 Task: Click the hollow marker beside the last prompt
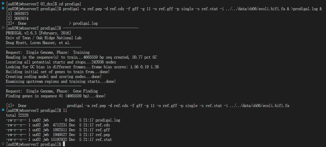(3, 144)
